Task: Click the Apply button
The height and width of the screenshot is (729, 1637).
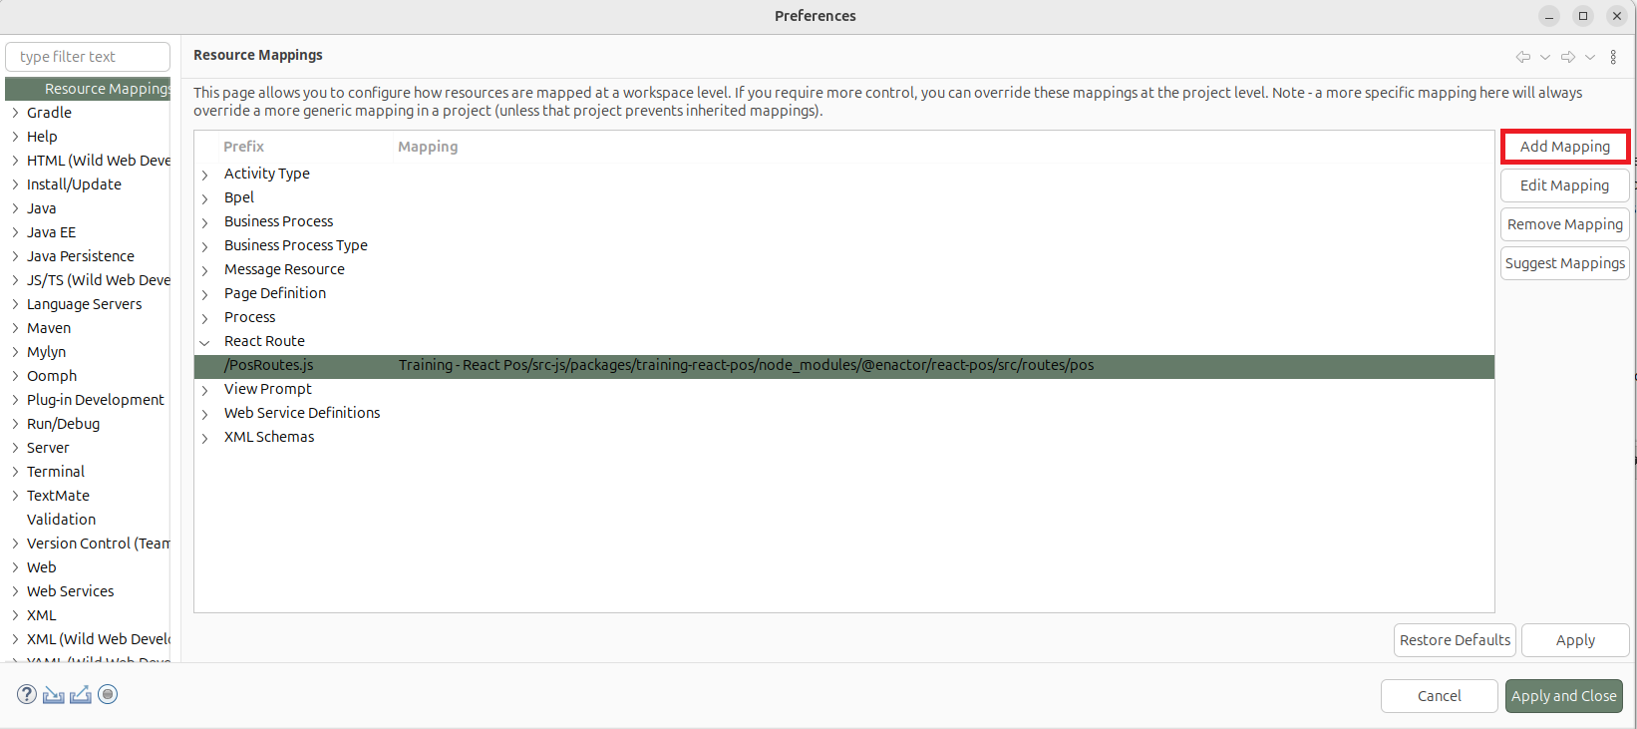Action: click(x=1575, y=640)
